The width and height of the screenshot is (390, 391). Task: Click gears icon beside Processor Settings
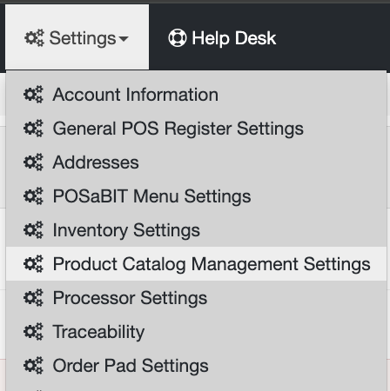coord(33,298)
